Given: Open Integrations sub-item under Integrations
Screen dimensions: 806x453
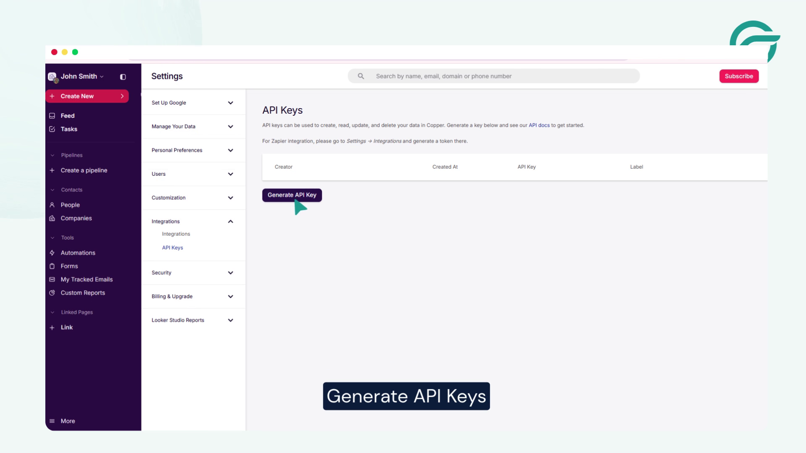Looking at the screenshot, I should pos(176,234).
